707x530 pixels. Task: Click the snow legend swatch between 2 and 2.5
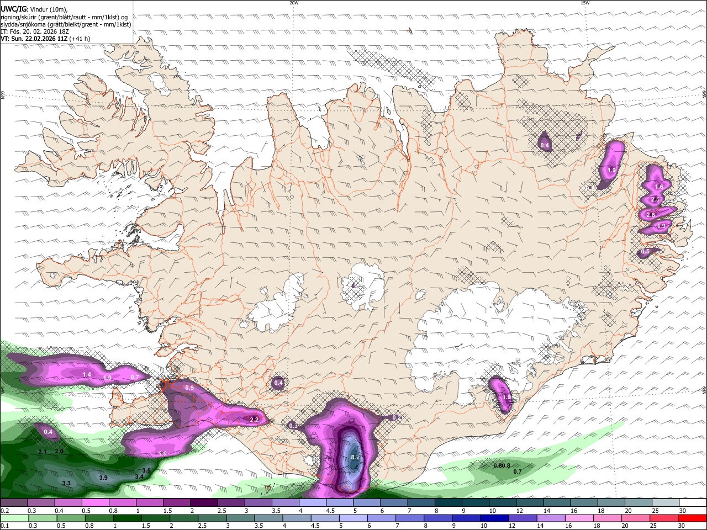click(203, 503)
